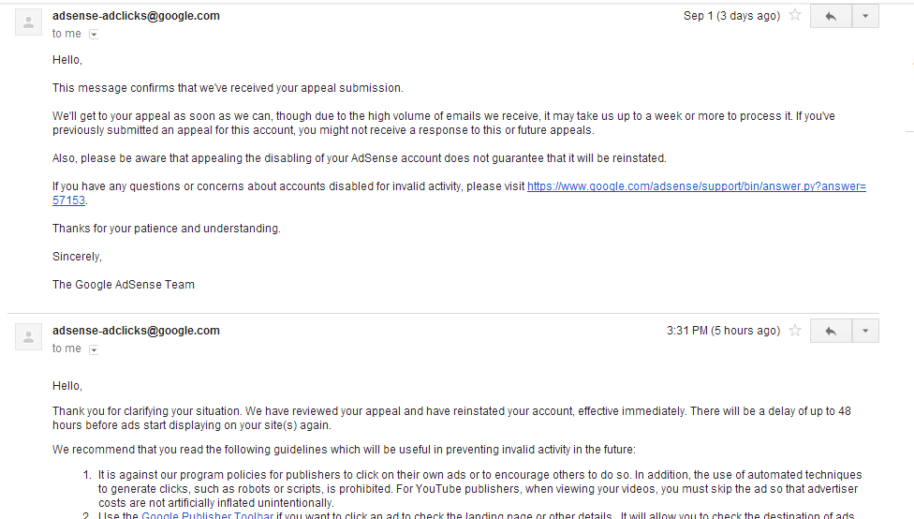Click sender avatar of the 3:31 PM email

coord(29,336)
